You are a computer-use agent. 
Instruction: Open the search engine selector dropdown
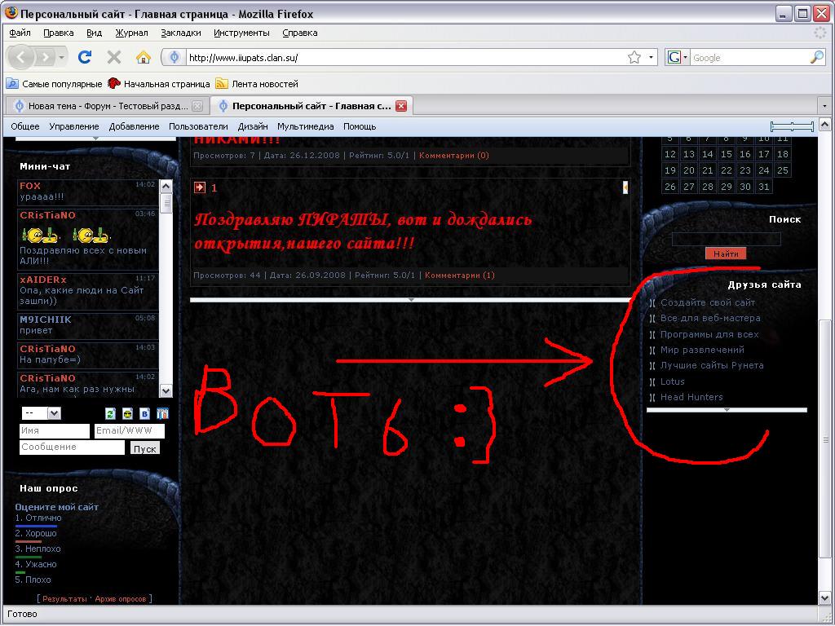pos(678,58)
